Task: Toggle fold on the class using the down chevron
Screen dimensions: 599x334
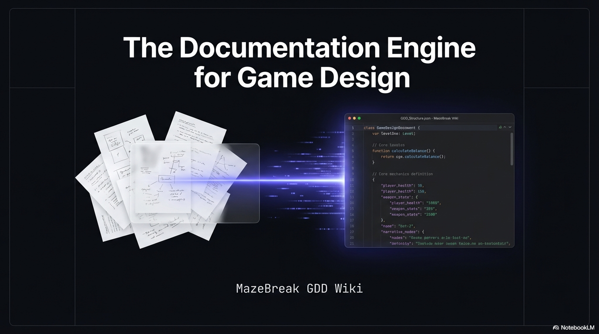Action: click(510, 127)
